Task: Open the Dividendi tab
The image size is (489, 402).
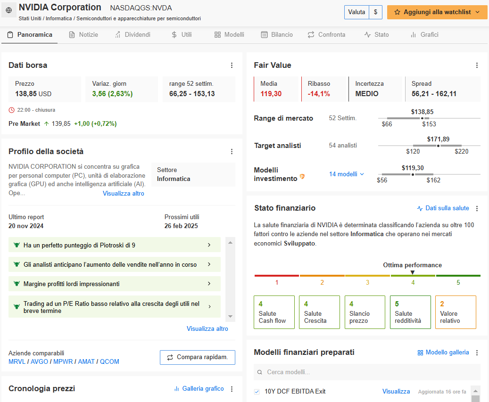Action: [x=133, y=34]
